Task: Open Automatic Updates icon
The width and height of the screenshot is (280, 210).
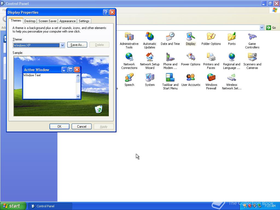Action: pyautogui.click(x=150, y=36)
